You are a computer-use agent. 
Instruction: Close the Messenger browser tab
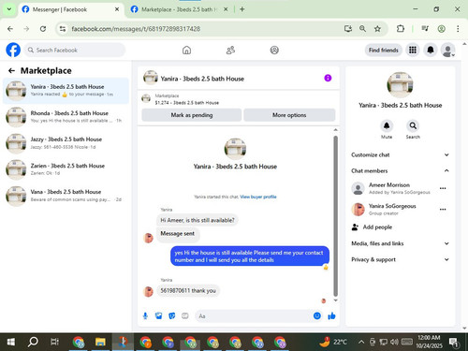point(117,9)
